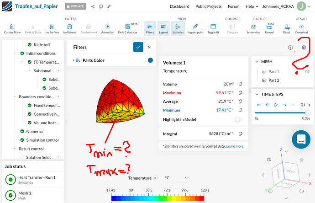The width and height of the screenshot is (315, 203).
Task: Go to Public Projects
Action: [209, 6]
